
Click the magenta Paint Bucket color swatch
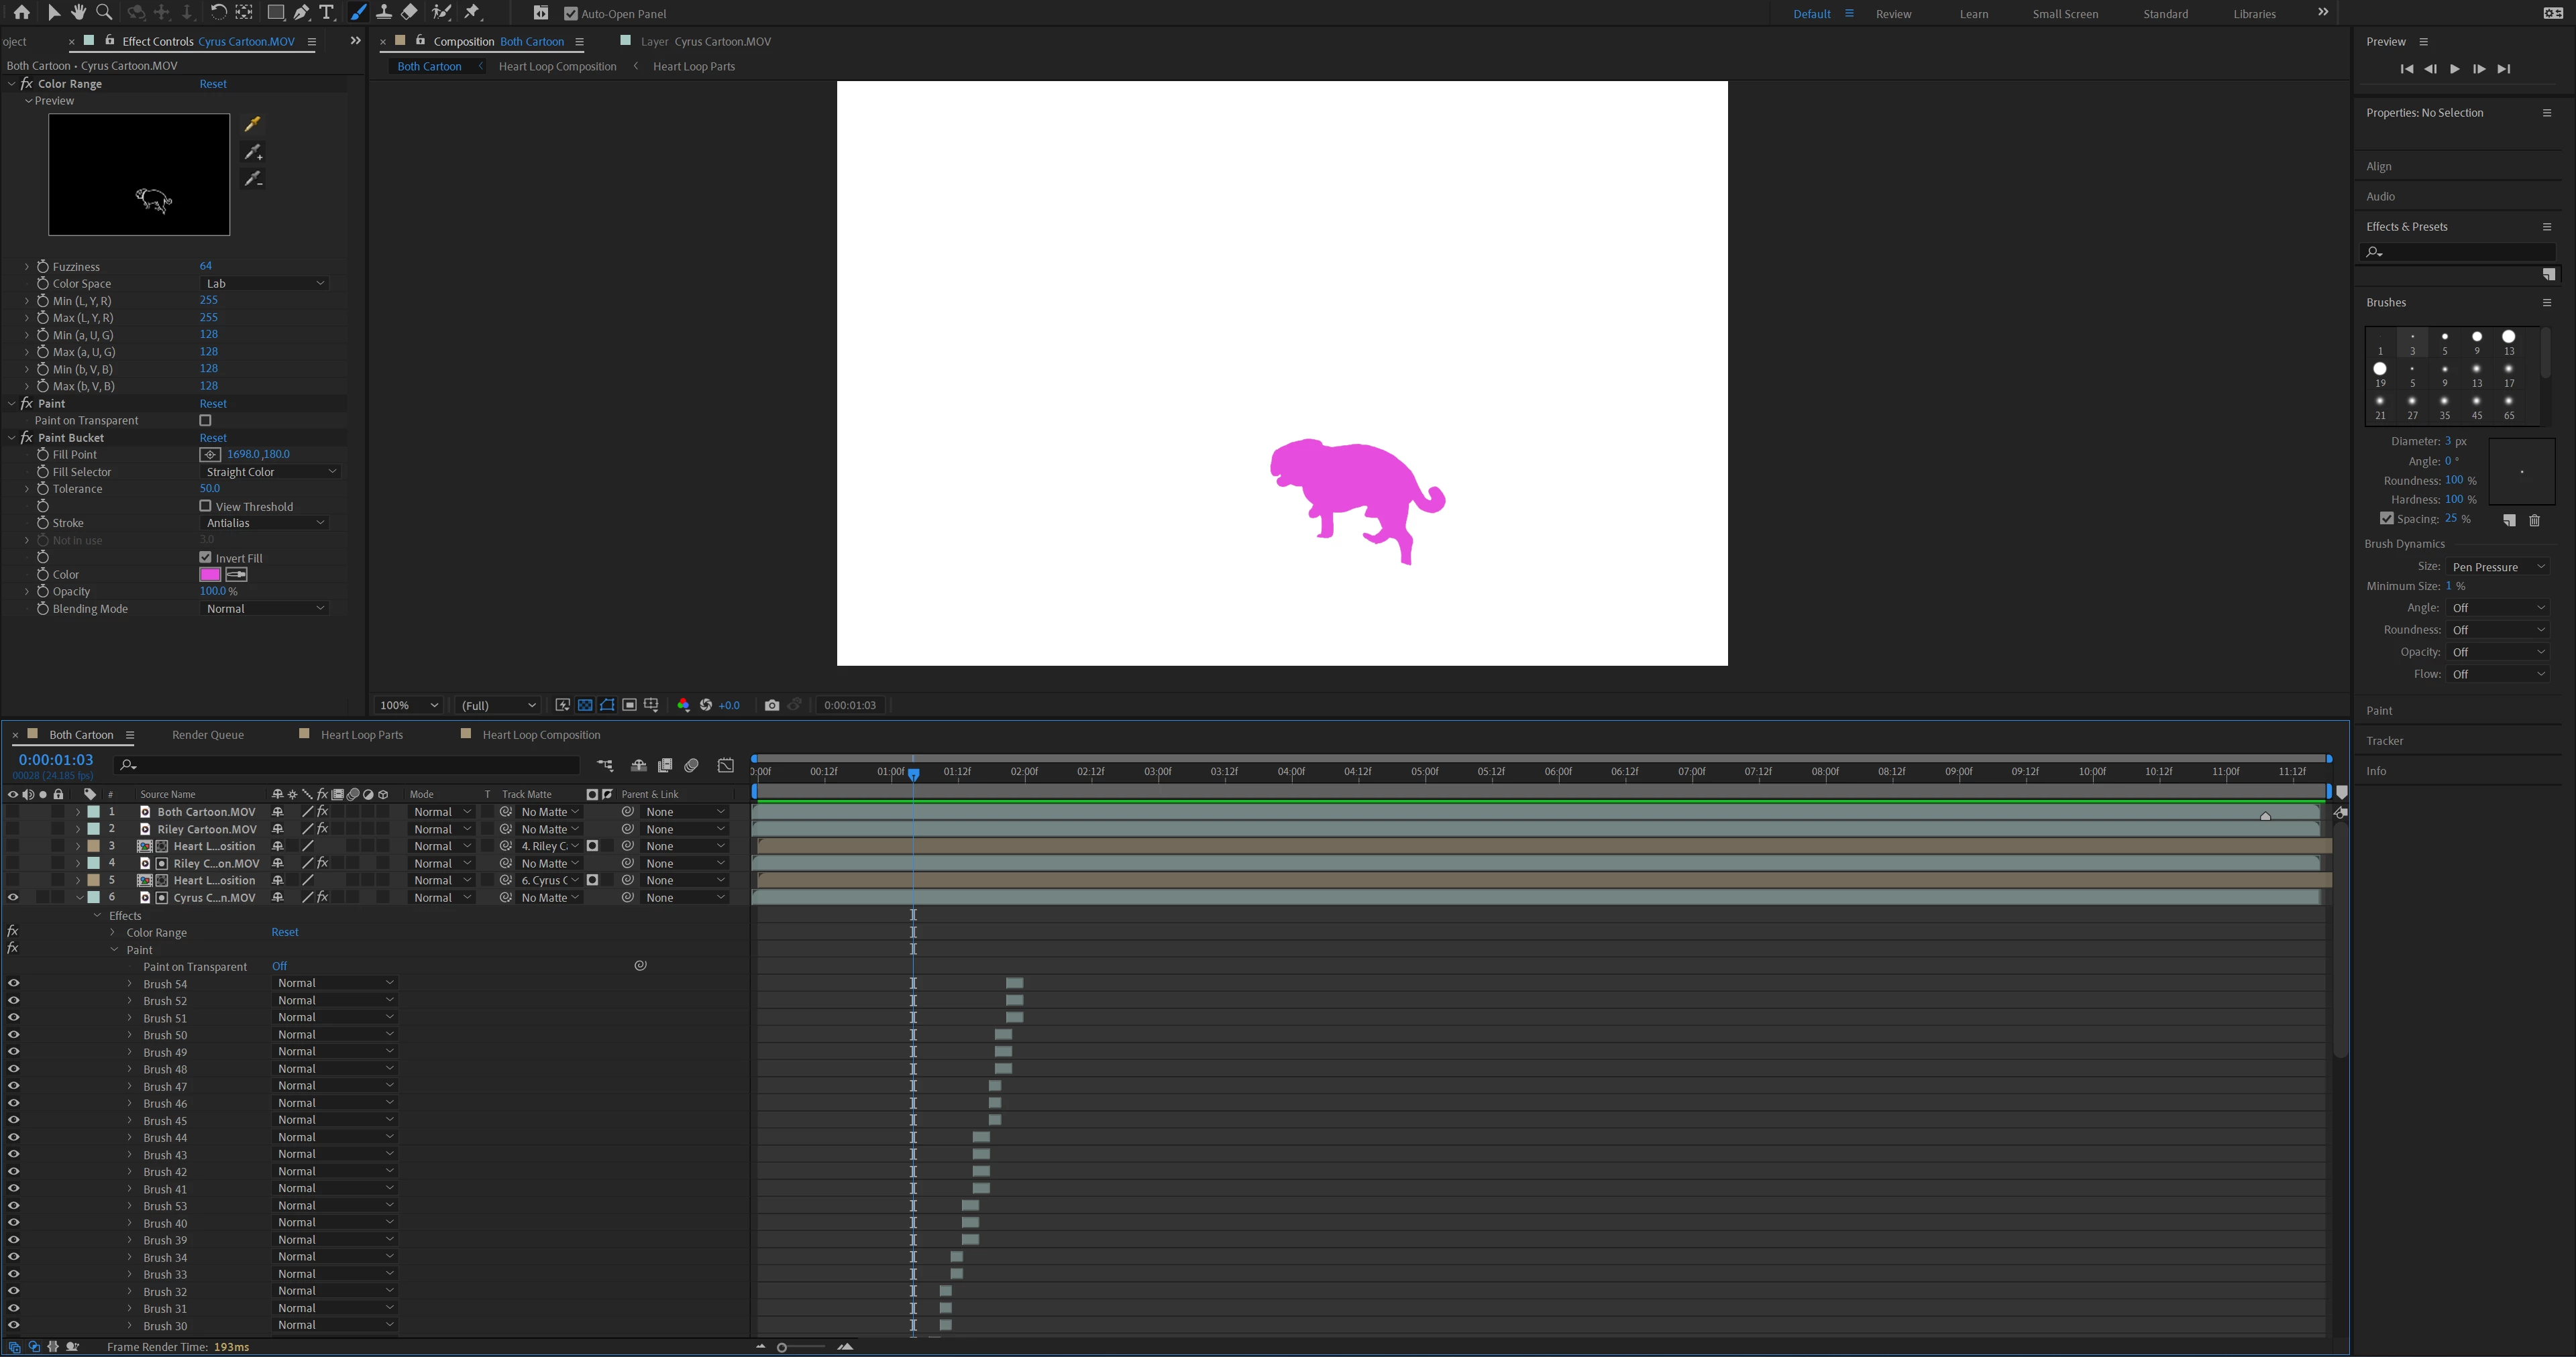coord(210,575)
